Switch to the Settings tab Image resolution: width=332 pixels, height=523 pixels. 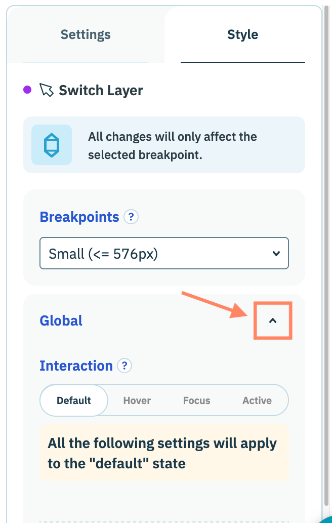coord(86,35)
